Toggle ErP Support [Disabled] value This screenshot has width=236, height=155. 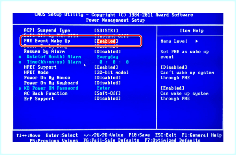pos(107,99)
